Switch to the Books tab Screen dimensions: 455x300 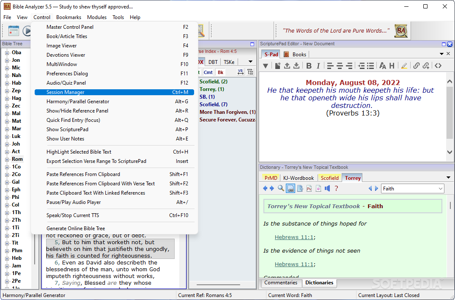295,54
